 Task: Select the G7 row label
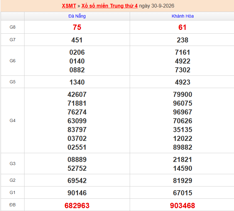tap(13, 40)
